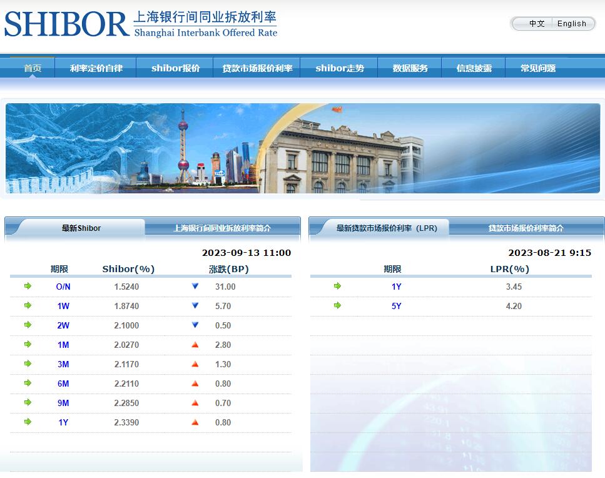Click green arrow icon beside O/N row
This screenshot has height=478, width=605.
28,286
